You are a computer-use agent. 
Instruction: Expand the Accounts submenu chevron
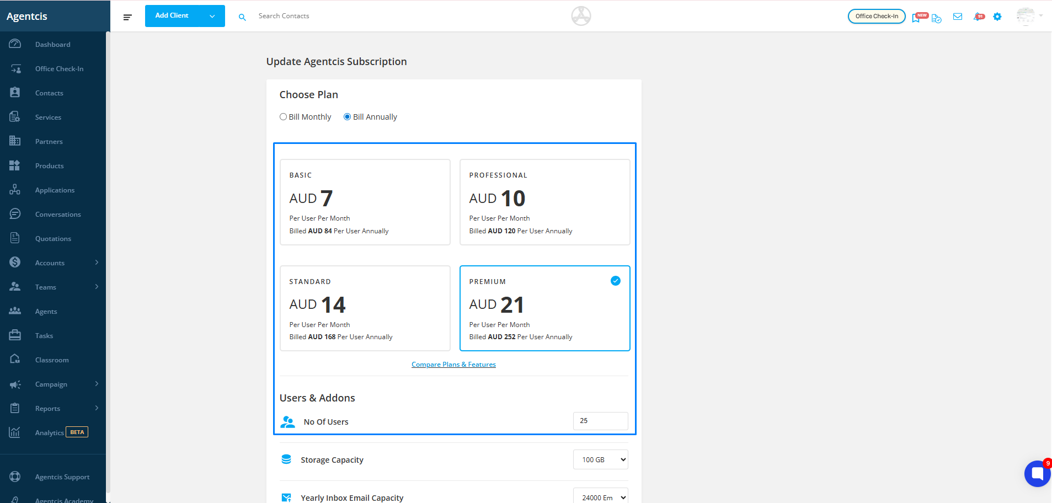coord(97,263)
